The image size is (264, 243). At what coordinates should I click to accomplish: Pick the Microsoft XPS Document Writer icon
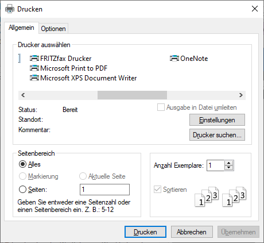34,78
